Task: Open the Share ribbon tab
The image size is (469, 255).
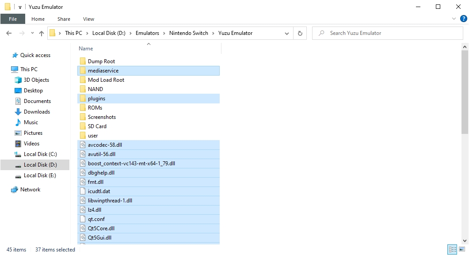Action: [x=64, y=19]
